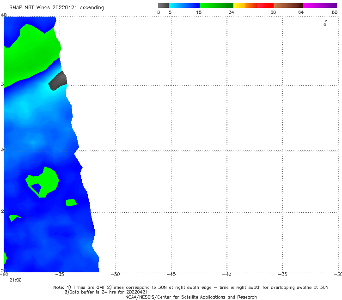The width and height of the screenshot is (342, 300).
Task: Click the brown segment of the color bar
Action: coord(288,6)
